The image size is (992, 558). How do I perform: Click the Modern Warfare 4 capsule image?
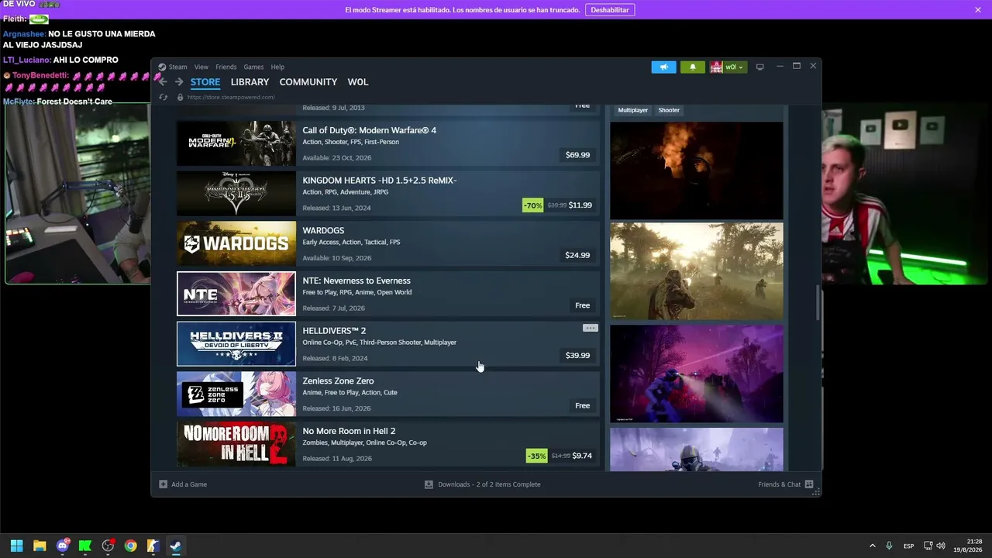pyautogui.click(x=236, y=143)
